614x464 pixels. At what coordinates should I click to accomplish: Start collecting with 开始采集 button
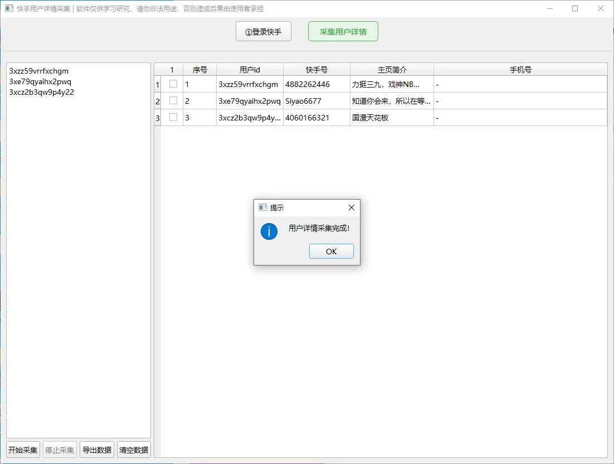point(23,450)
